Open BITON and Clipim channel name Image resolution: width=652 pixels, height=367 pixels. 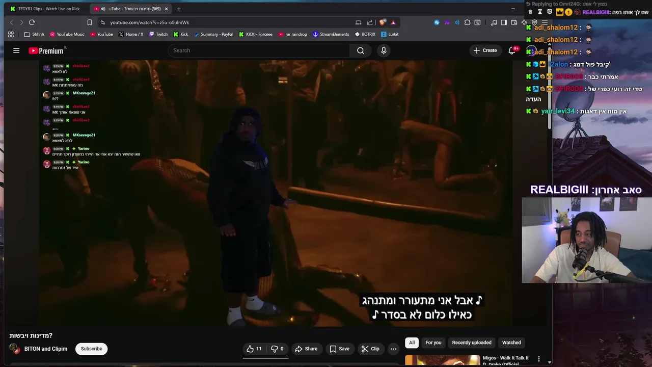pyautogui.click(x=46, y=349)
